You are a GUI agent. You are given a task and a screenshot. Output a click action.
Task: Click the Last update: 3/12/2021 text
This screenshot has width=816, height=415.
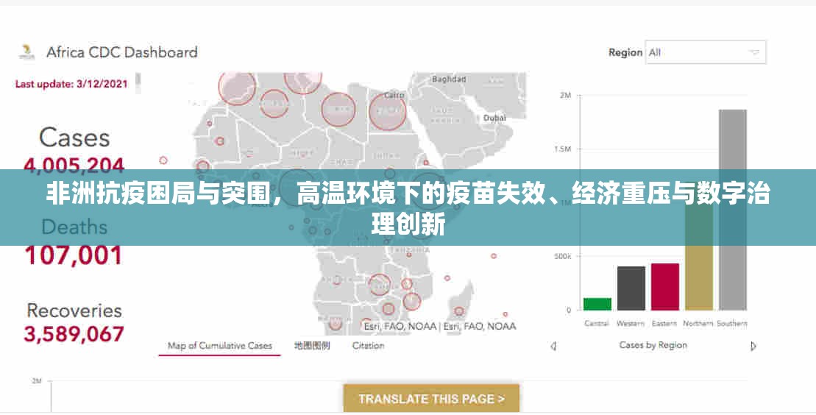pyautogui.click(x=71, y=84)
